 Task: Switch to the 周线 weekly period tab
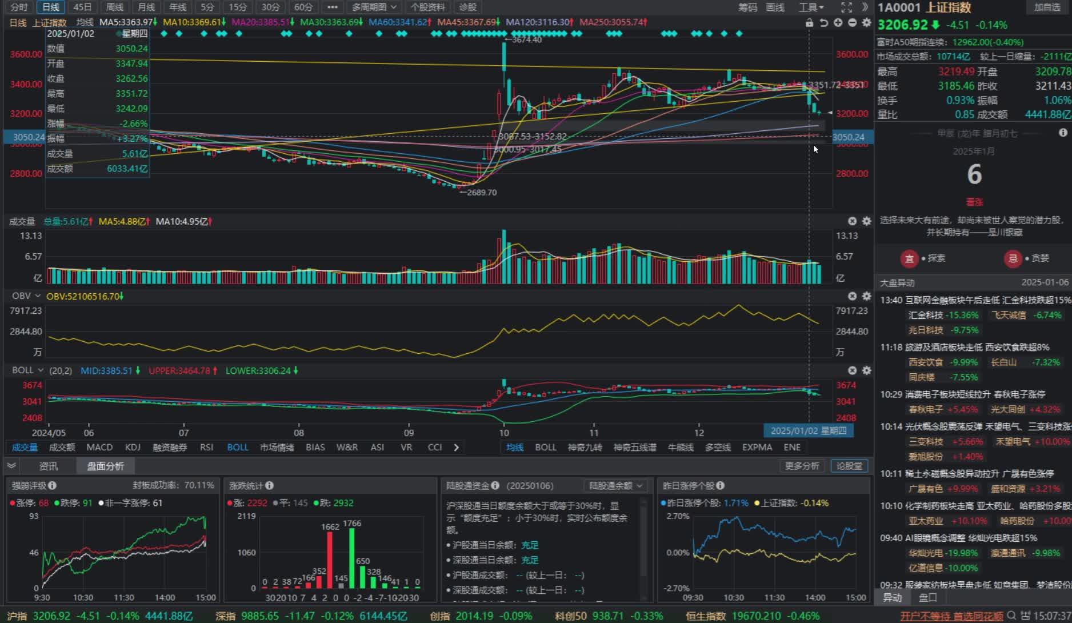115,7
